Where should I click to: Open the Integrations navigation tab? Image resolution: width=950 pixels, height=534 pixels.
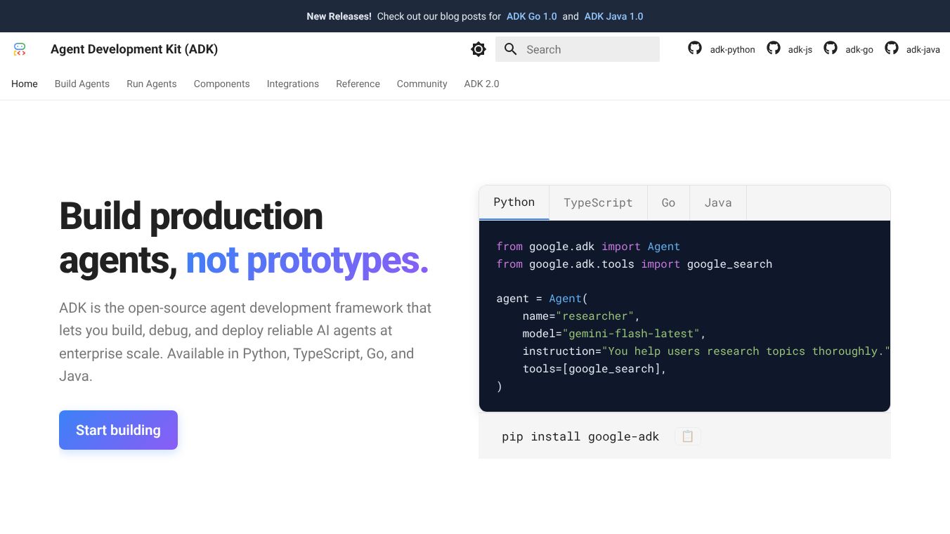click(x=293, y=84)
